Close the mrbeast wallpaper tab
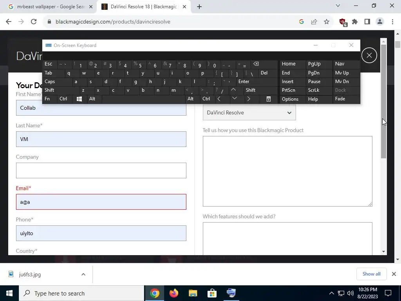401x301 pixels. click(91, 7)
